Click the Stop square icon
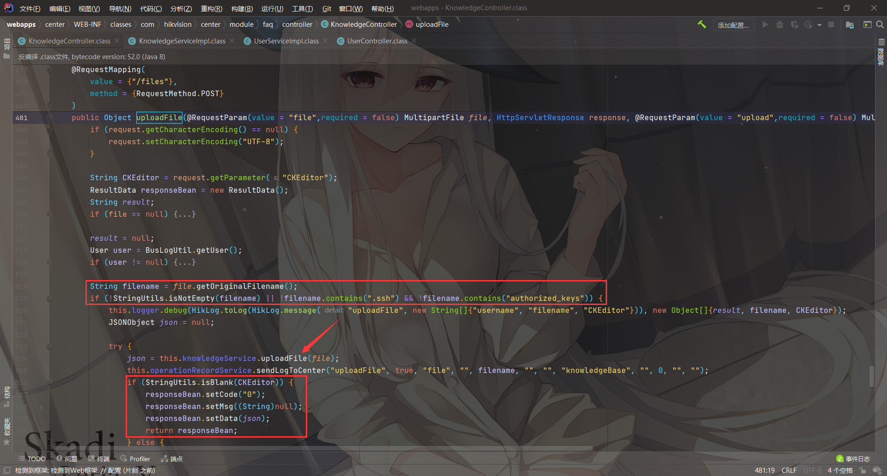The image size is (887, 476). [x=831, y=24]
